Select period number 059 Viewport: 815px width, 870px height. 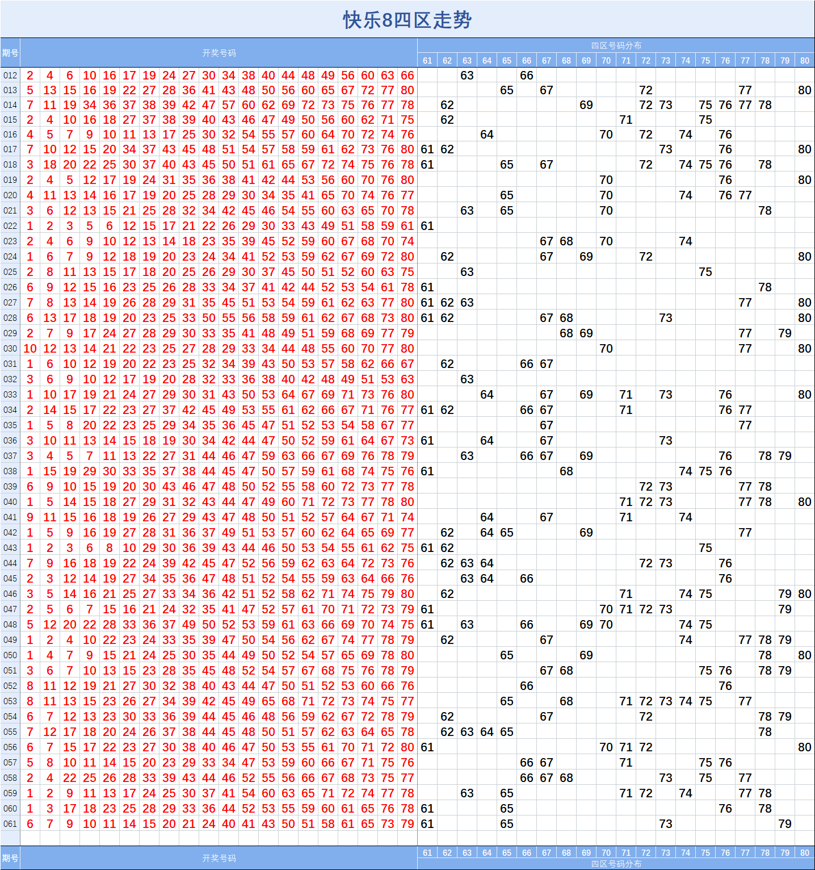point(10,793)
